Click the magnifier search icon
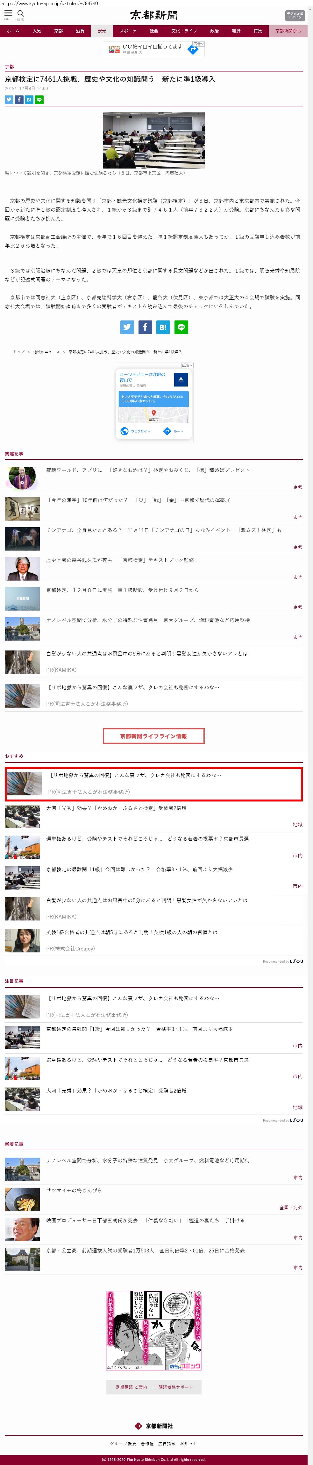The width and height of the screenshot is (313, 1465). (x=20, y=13)
